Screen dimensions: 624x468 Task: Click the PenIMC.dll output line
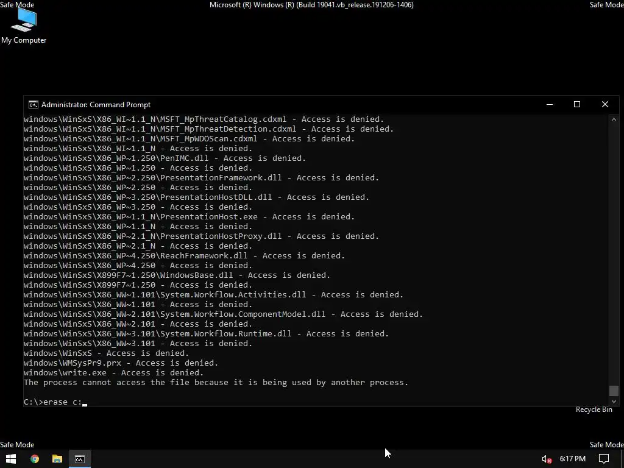pos(165,158)
